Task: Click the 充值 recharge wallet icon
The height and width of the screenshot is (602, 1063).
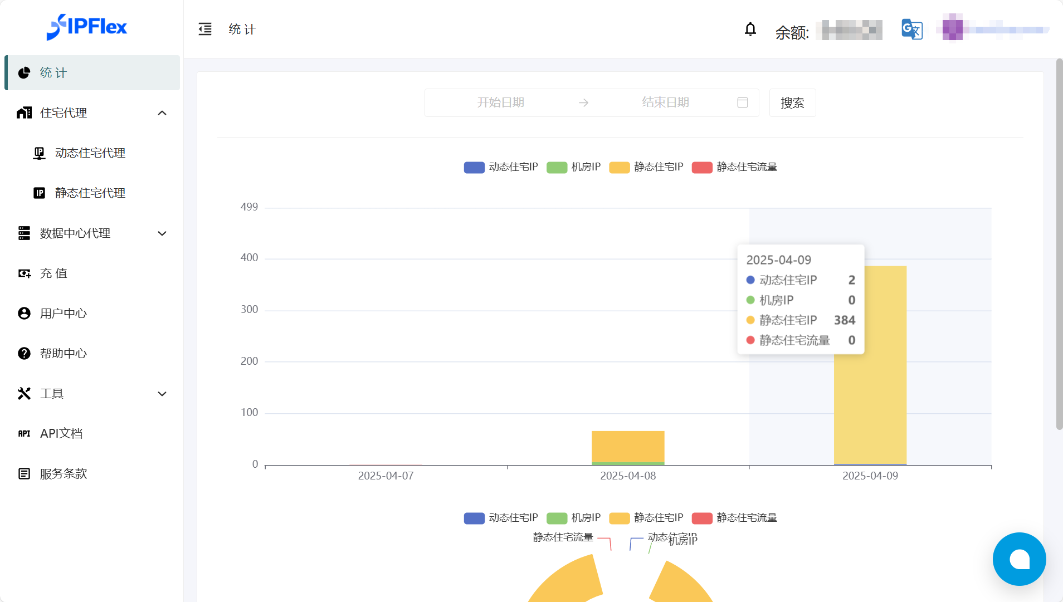Action: click(24, 273)
